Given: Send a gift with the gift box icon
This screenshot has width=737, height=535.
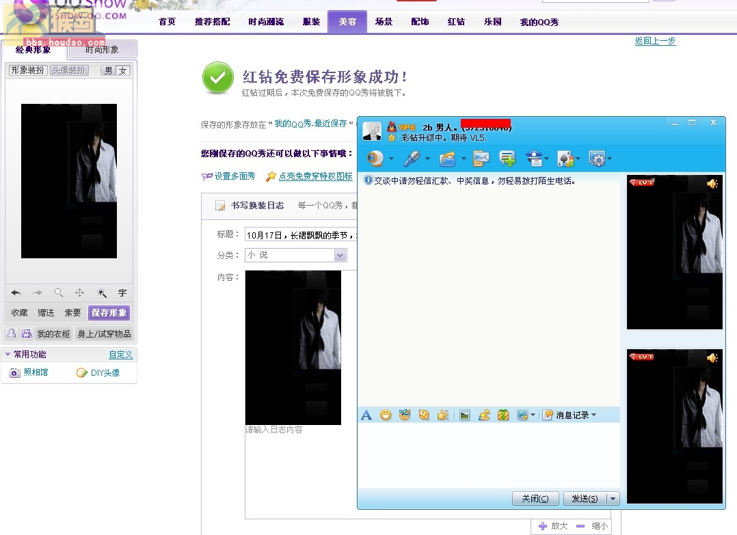Looking at the screenshot, I should (x=503, y=415).
